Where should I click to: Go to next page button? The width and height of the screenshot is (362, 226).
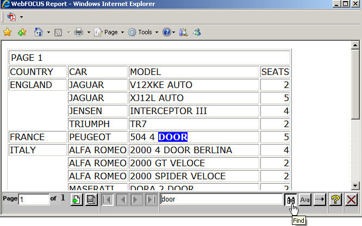[136, 199]
